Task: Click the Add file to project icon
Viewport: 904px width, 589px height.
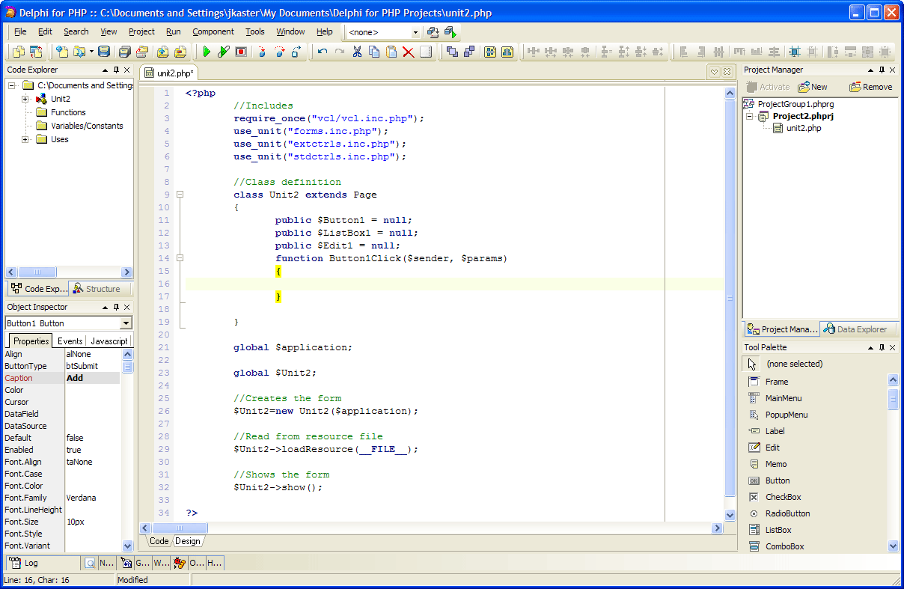Action: [163, 52]
